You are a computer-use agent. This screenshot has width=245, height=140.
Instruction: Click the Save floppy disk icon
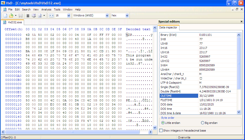(x=21, y=15)
